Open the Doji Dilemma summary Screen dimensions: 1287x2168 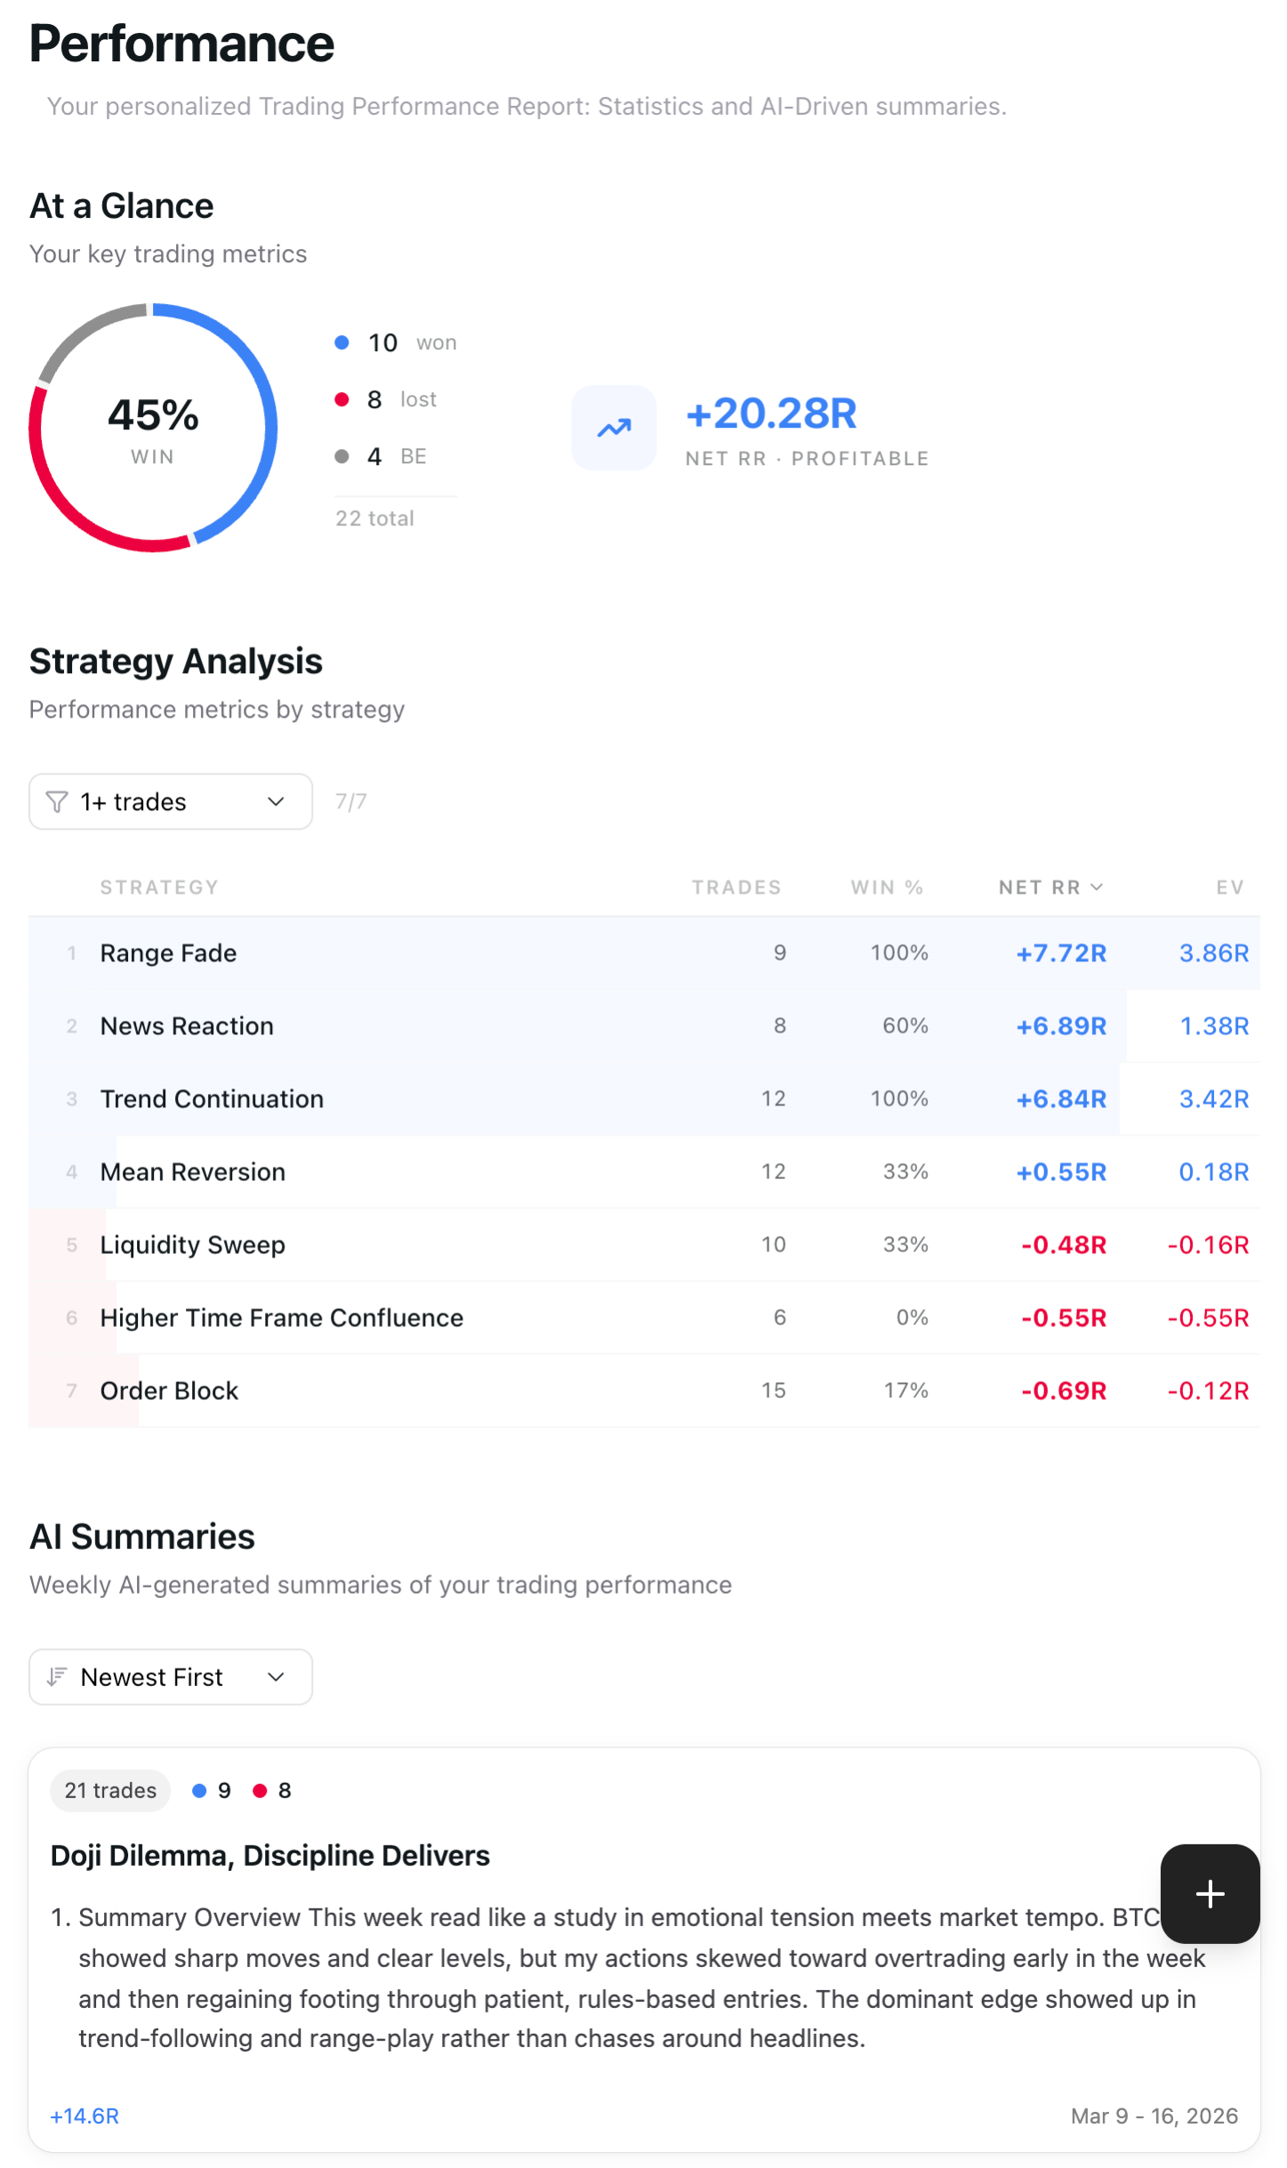(x=269, y=1855)
